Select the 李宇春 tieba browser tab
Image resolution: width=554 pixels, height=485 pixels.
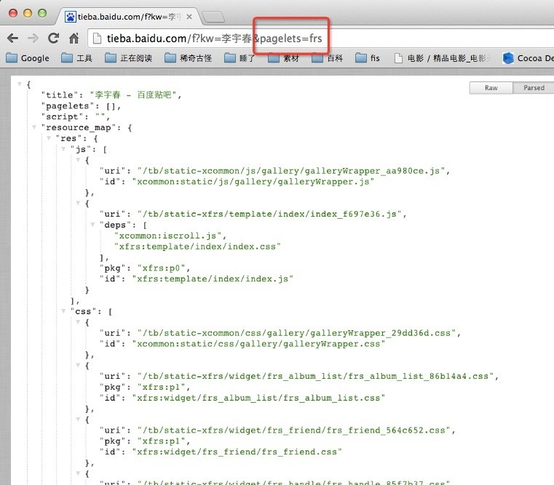(x=127, y=15)
